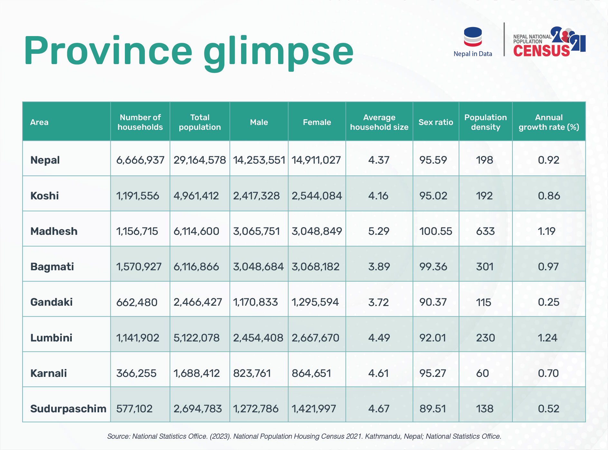Select the 'Madhesh' row label

(54, 231)
